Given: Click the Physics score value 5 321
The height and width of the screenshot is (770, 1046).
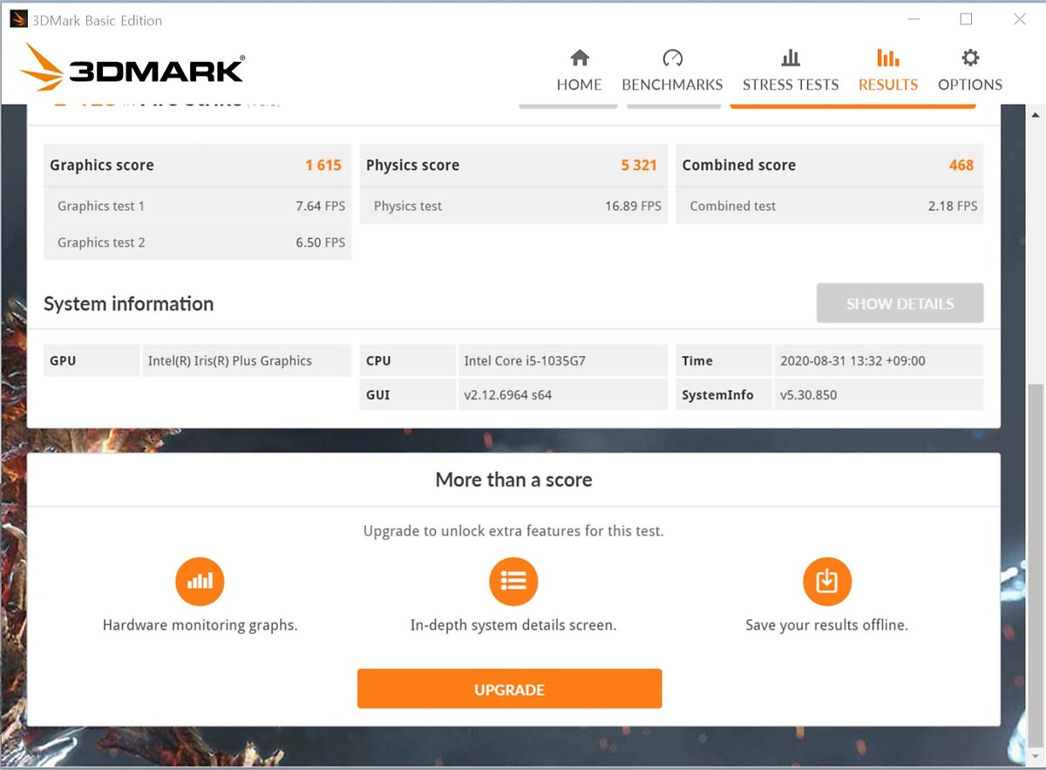Looking at the screenshot, I should [x=639, y=165].
